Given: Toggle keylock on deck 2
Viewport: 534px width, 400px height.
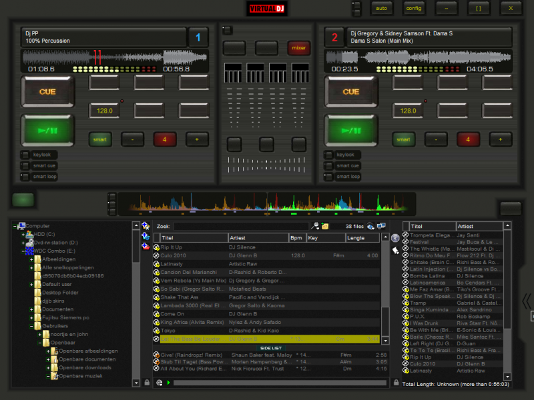Looking at the screenshot, I should [328, 155].
